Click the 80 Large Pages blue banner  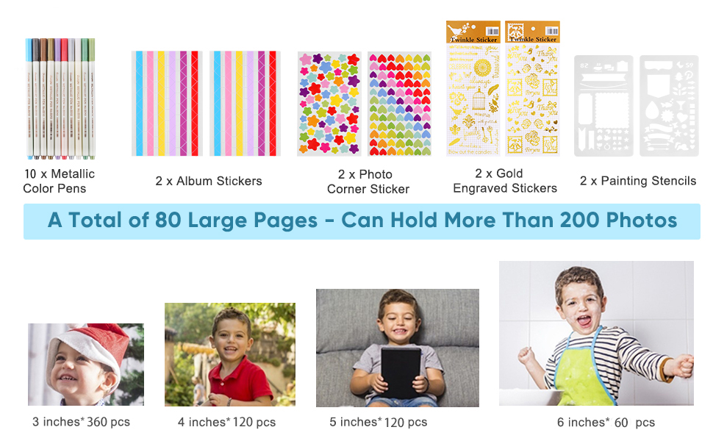pyautogui.click(x=362, y=221)
